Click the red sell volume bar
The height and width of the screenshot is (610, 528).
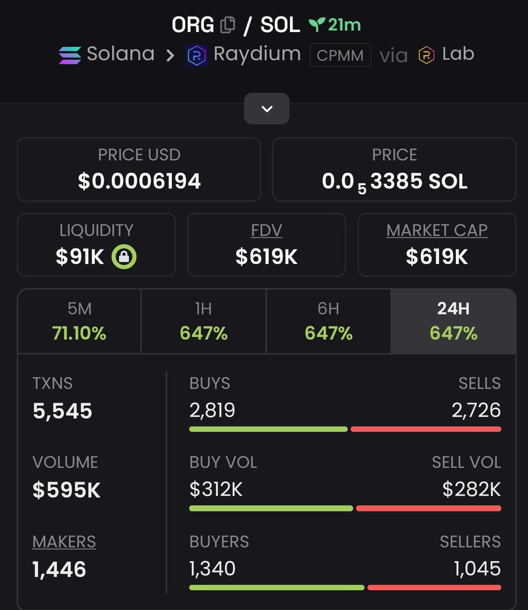point(428,508)
